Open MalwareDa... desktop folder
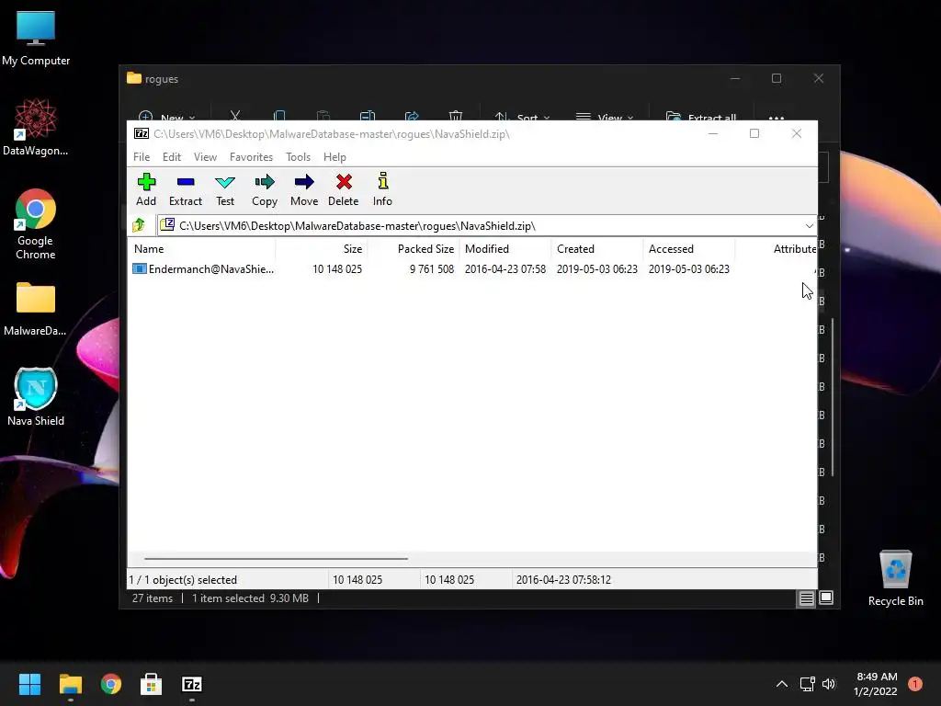Image resolution: width=941 pixels, height=706 pixels. (x=36, y=309)
